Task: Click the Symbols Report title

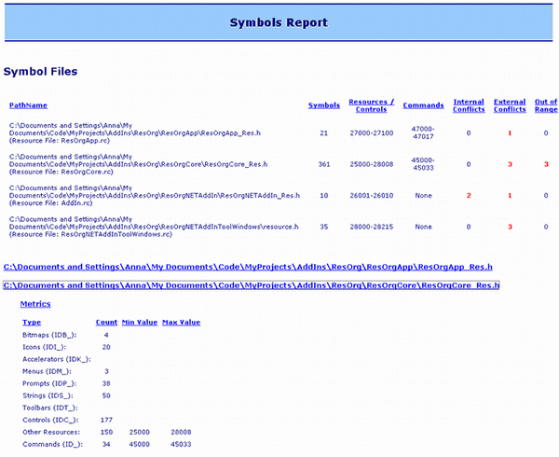Action: click(279, 22)
